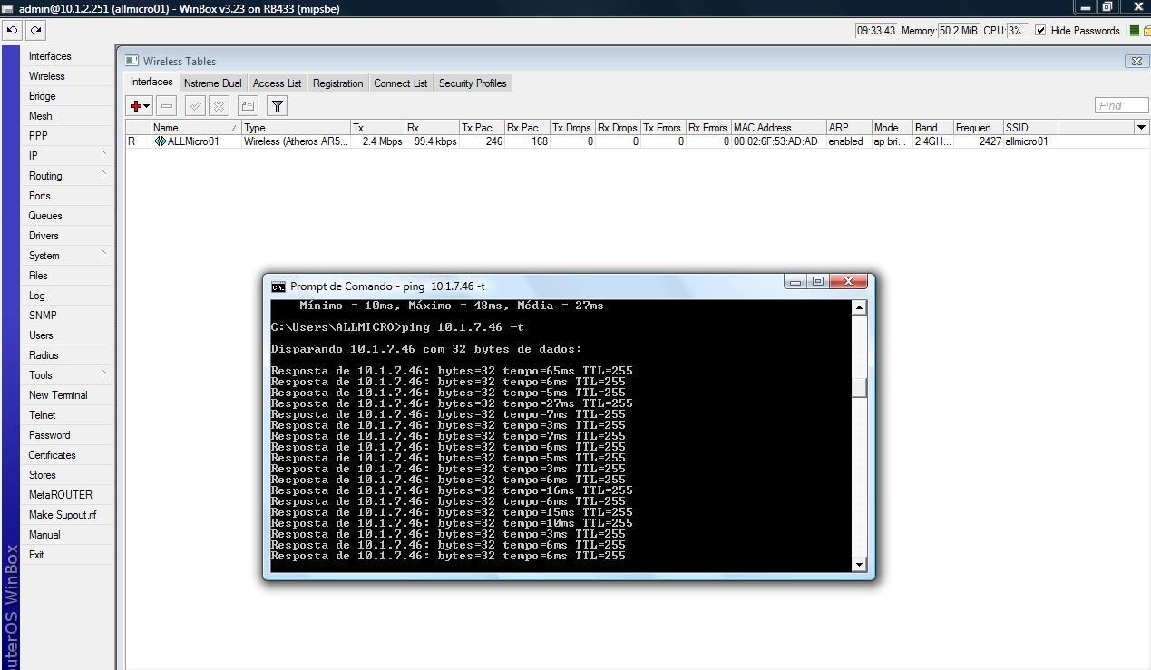The height and width of the screenshot is (670, 1151).
Task: Click the checkmark enable button in Wireless toolbar
Action: click(x=195, y=106)
